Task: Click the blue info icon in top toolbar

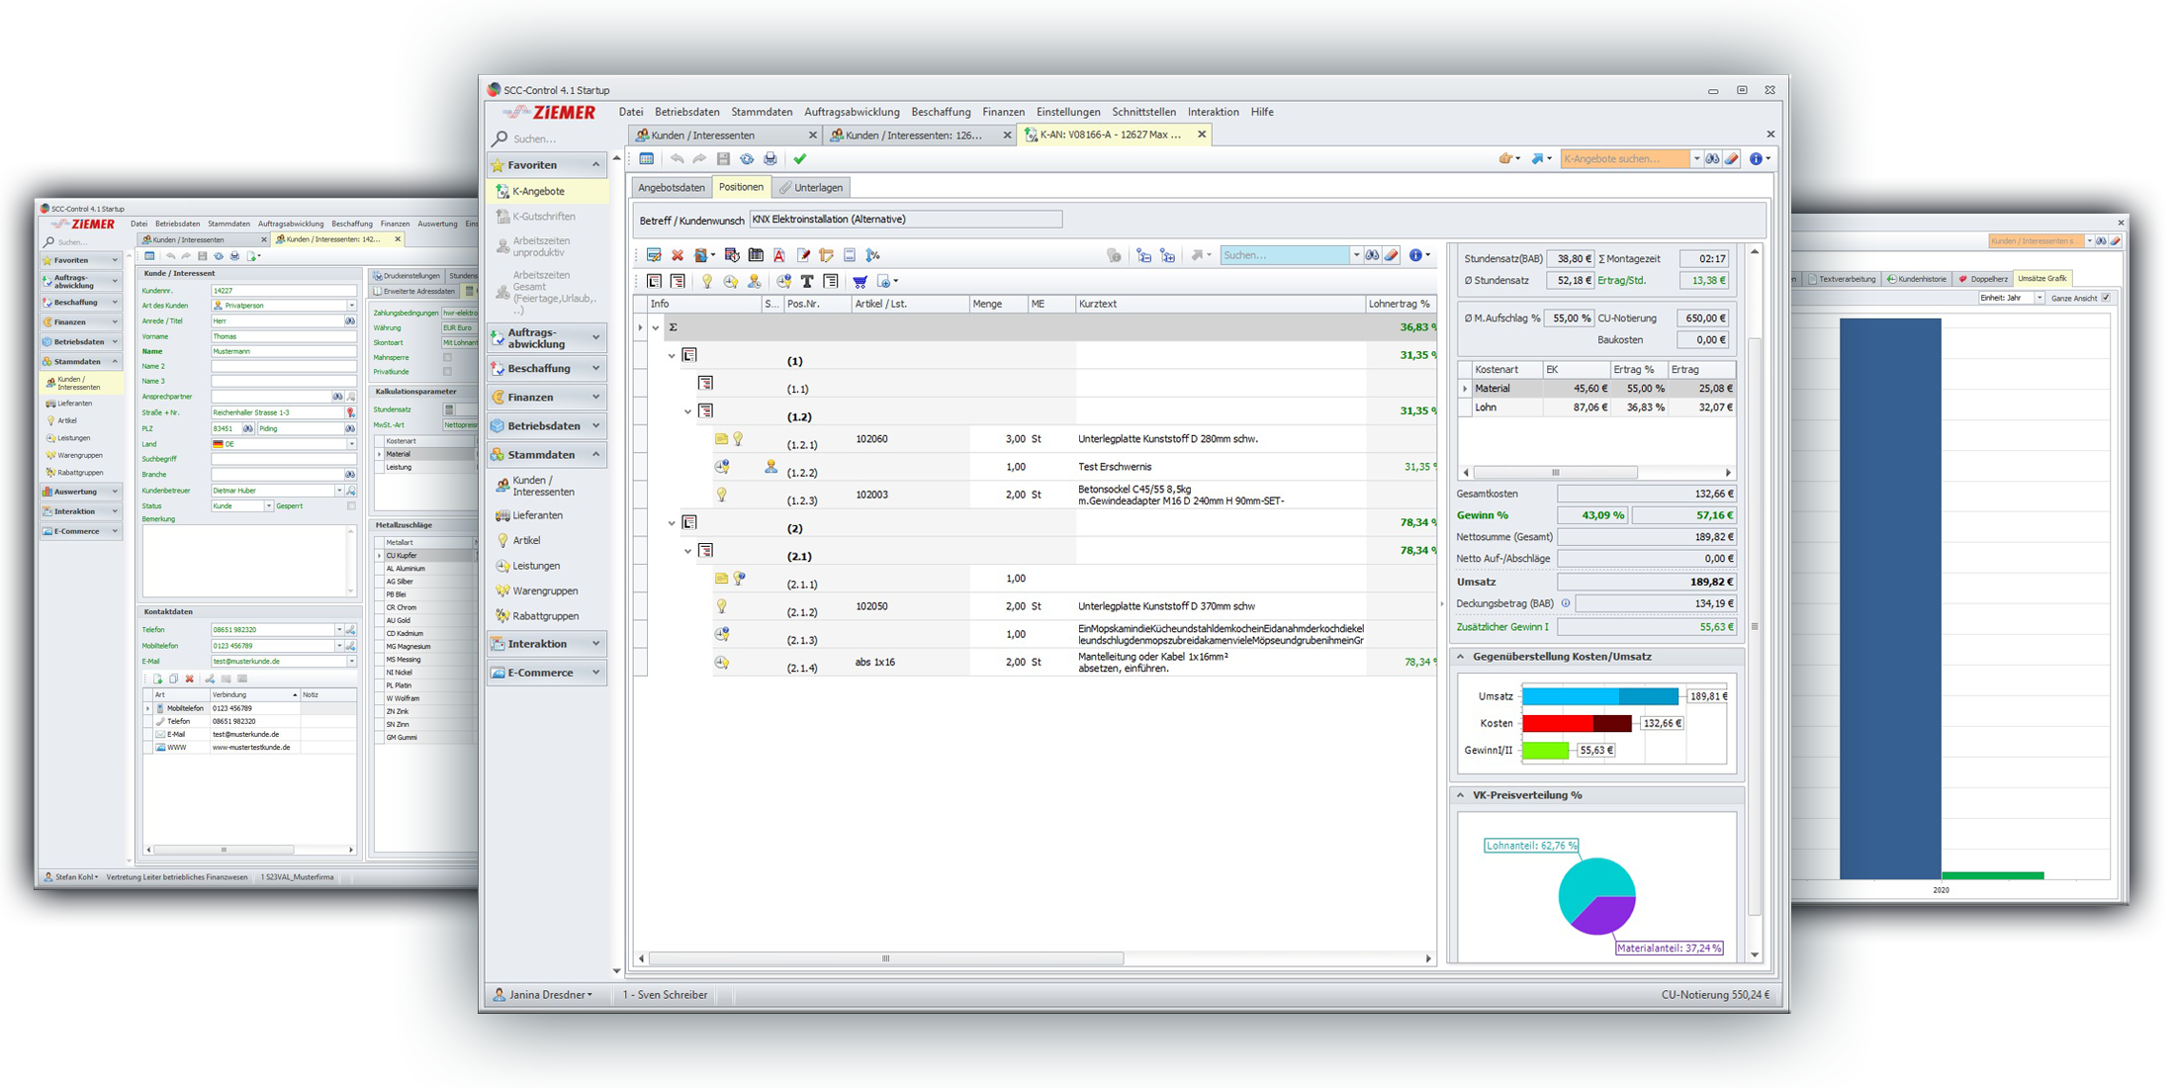Action: (x=1756, y=159)
